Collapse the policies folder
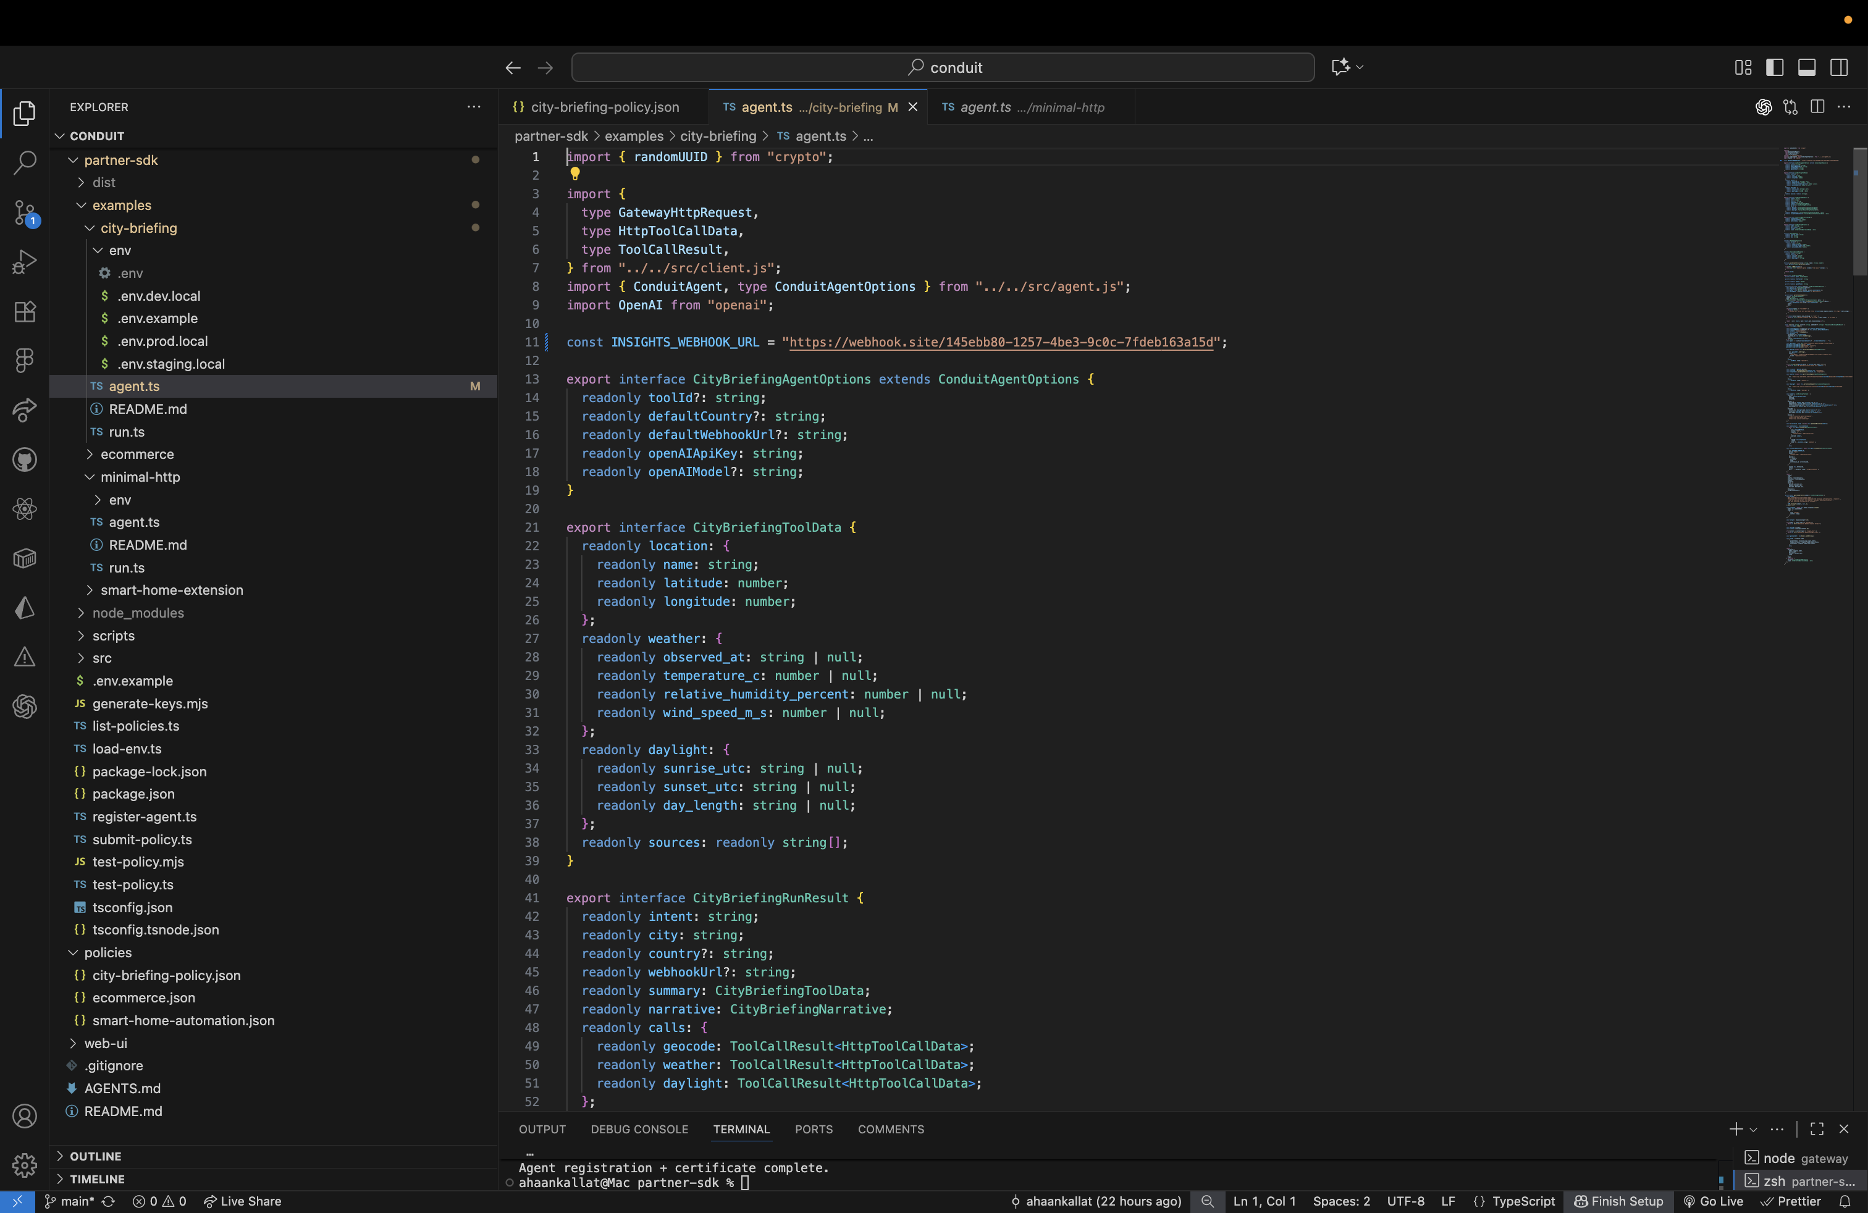Screen dimensions: 1868x1213 pyautogui.click(x=107, y=952)
